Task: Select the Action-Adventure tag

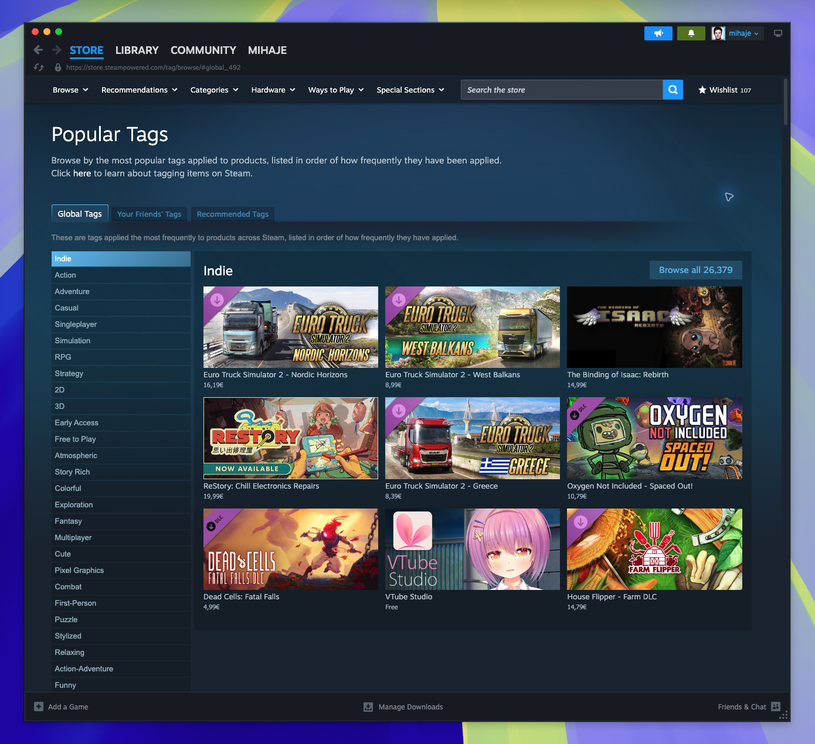Action: click(x=121, y=669)
